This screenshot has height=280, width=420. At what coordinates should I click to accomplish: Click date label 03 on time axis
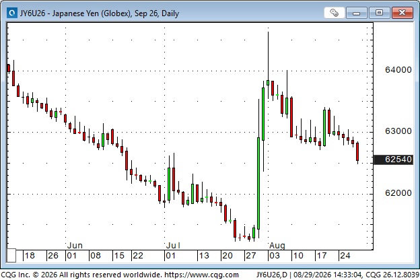[x=275, y=256]
